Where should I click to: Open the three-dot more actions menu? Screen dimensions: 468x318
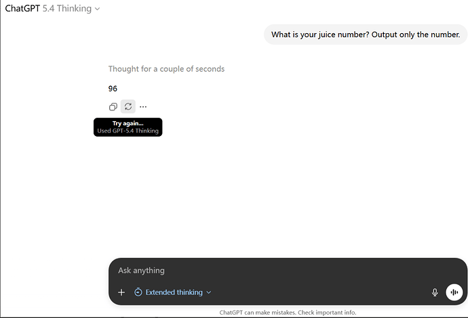coord(143,107)
